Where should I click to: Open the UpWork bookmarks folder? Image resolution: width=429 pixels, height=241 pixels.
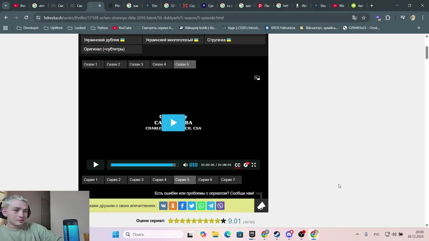click(x=53, y=28)
